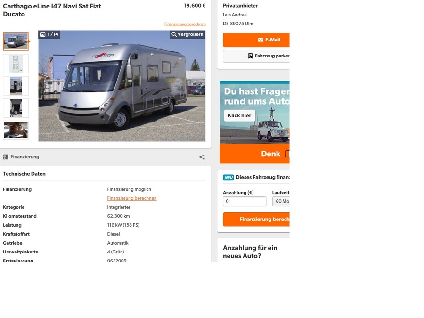
Task: Select the fourth dark interior thumbnail
Action: pos(16,108)
